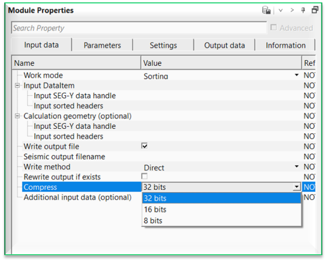Click the Search Property input field

139,28
